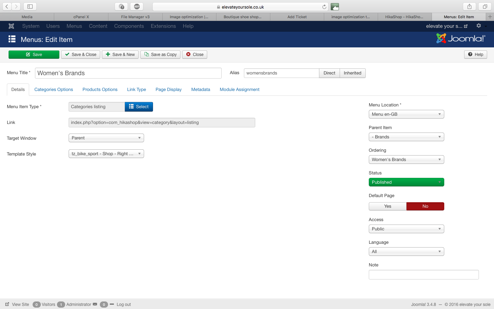
Task: Click the Joomla! logo in the header
Action: coord(461,38)
